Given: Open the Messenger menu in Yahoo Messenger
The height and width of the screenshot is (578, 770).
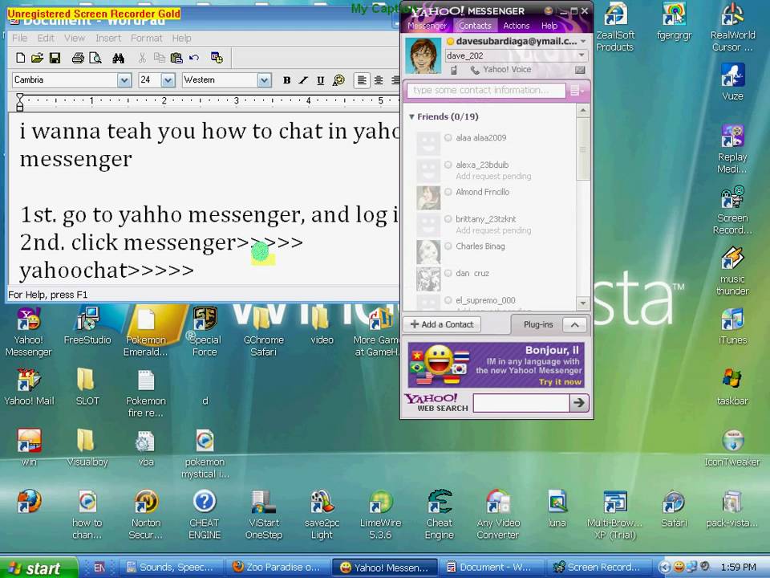Looking at the screenshot, I should (427, 26).
